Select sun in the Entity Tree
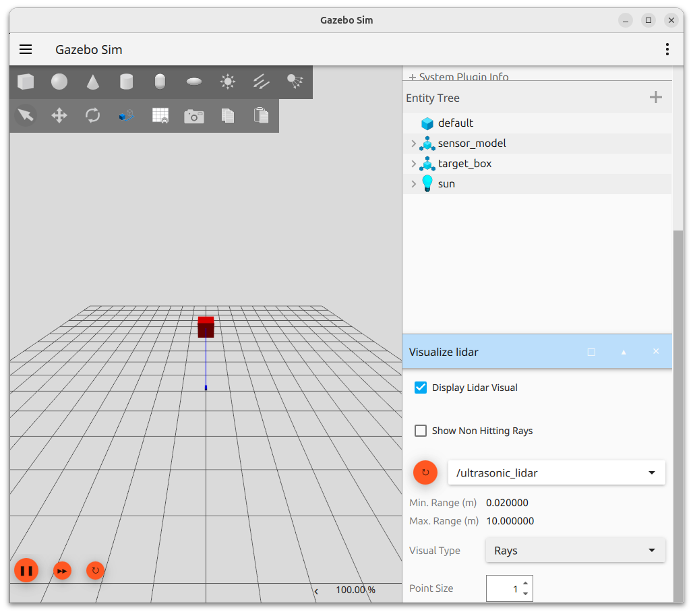 (446, 184)
